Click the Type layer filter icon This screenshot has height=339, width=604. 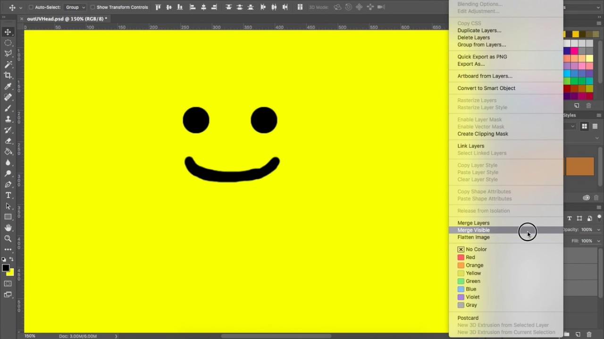click(570, 218)
